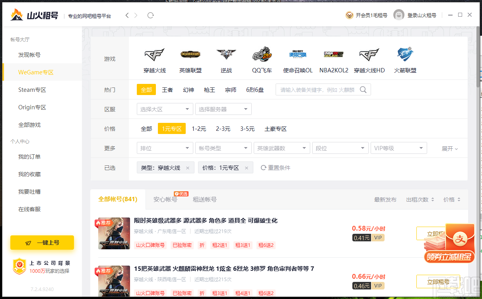
Task: Open the VIP等级 dropdown
Action: click(x=399, y=148)
